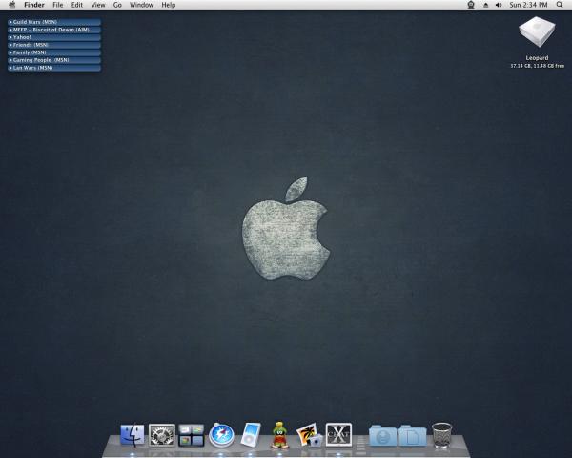Viewport: 572px width, 458px height.
Task: Click the Sun 2:34 PM clock
Action: 528,5
